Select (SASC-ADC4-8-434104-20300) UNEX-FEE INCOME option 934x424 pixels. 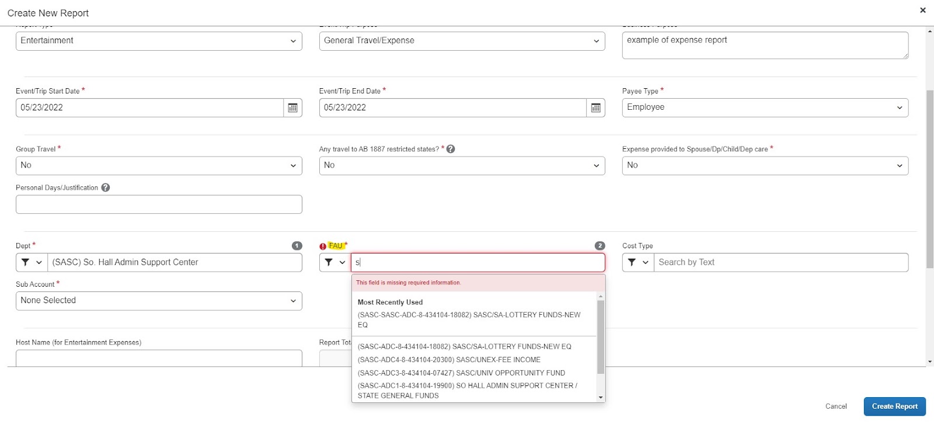(474, 360)
